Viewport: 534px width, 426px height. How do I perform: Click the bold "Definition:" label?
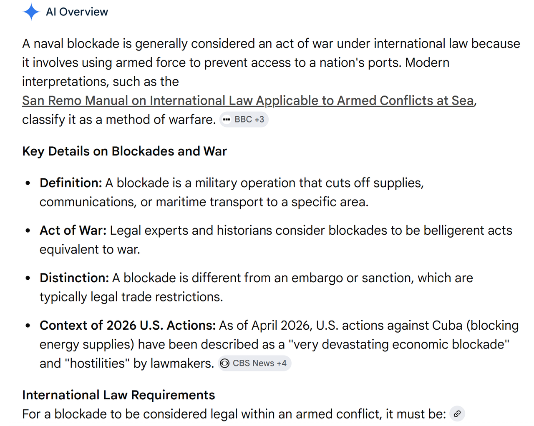tap(71, 183)
